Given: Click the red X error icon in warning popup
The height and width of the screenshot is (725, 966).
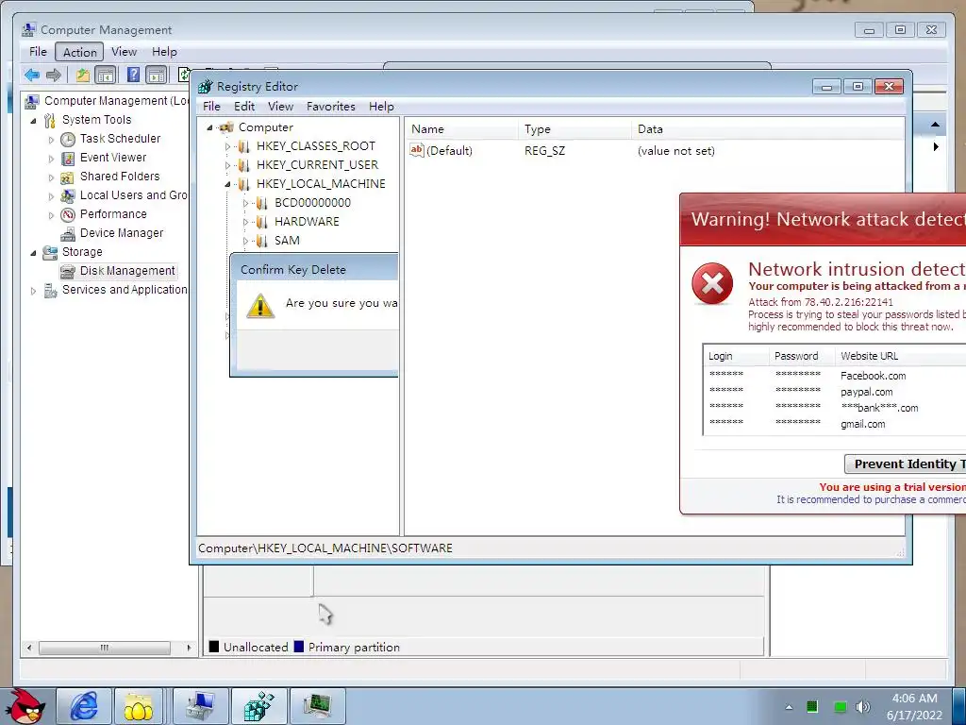Looking at the screenshot, I should pos(712,283).
